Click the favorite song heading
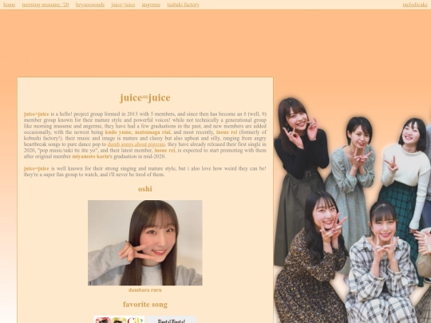The image size is (431, 323). pos(145,305)
